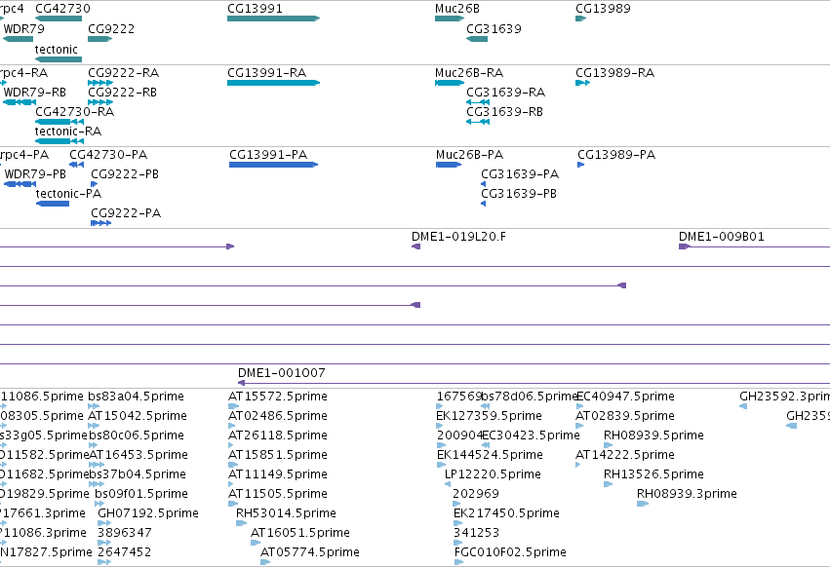Click protein CG31639-PA
Image resolution: width=830 pixels, height=567 pixels.
click(x=520, y=174)
